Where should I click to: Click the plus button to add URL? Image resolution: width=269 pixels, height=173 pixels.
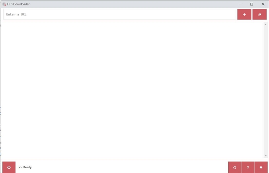point(244,14)
